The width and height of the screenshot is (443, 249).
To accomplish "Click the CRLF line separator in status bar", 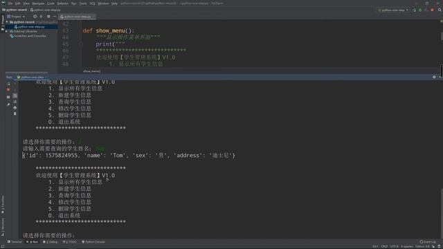I will 384,246.
